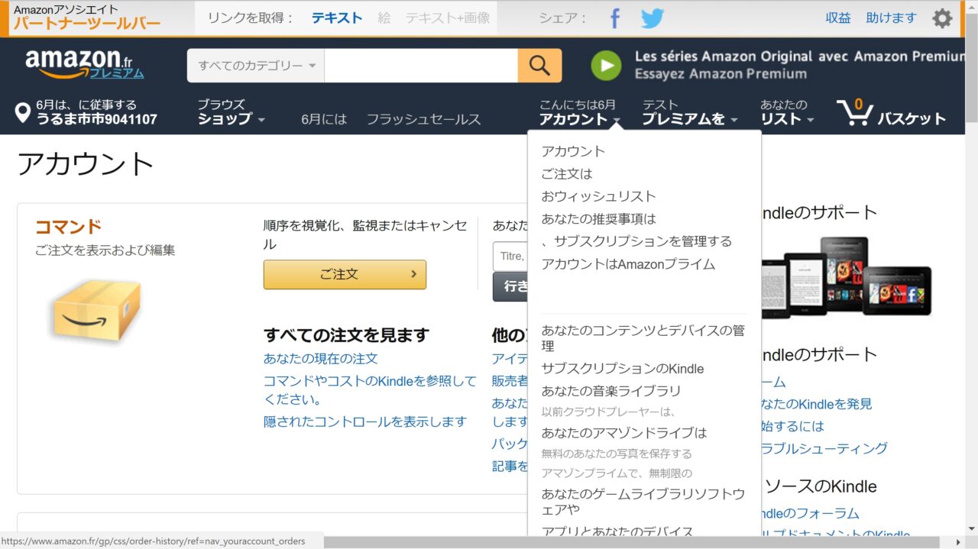Click the Twitter share icon

[652, 18]
